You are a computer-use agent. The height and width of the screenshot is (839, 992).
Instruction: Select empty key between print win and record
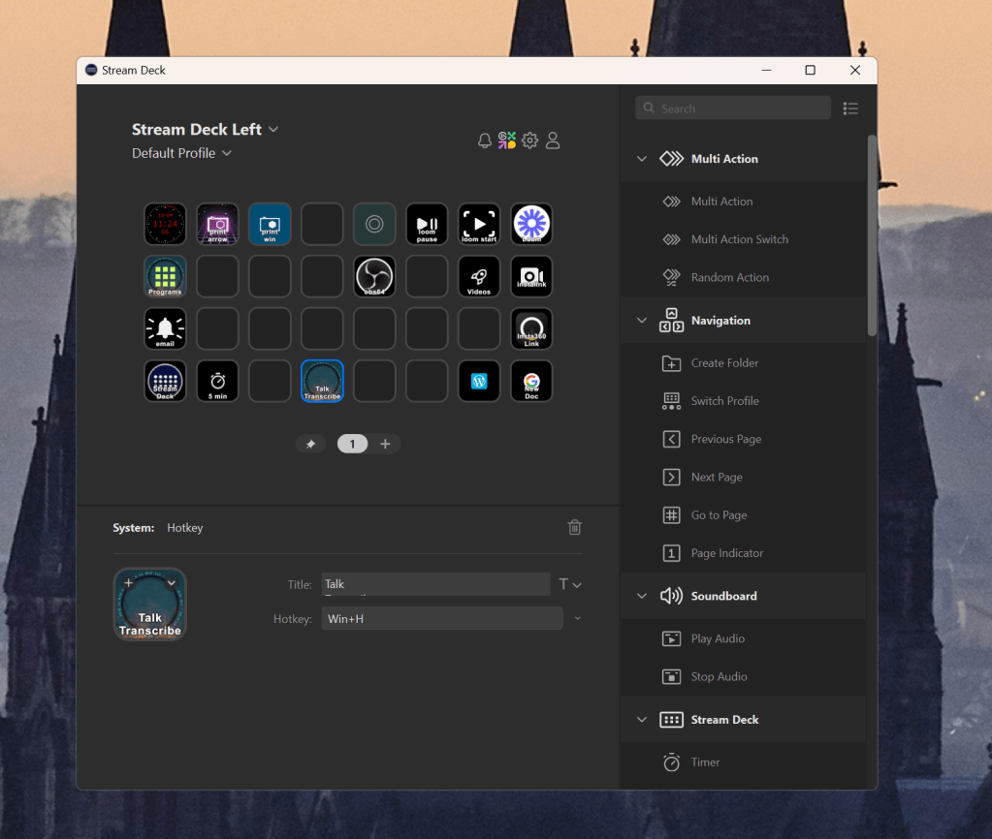tap(322, 224)
